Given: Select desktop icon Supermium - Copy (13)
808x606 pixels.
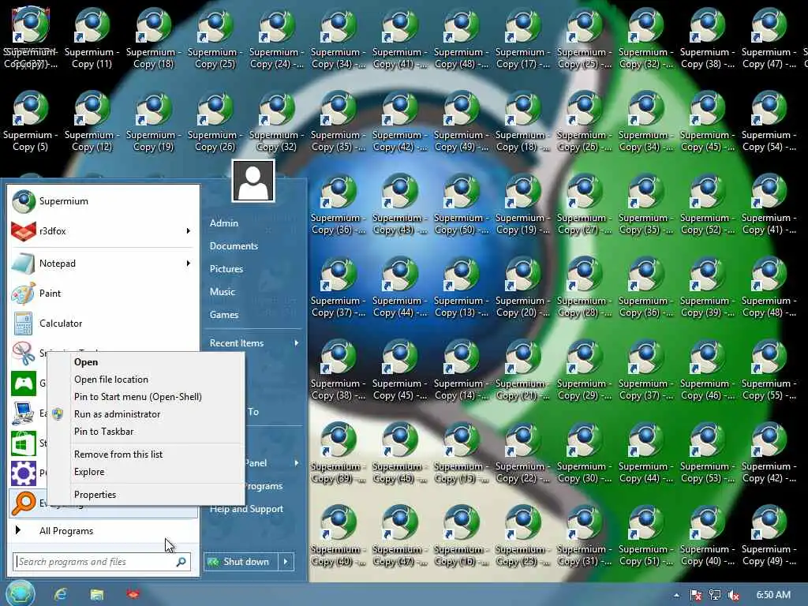Looking at the screenshot, I should 461,286.
